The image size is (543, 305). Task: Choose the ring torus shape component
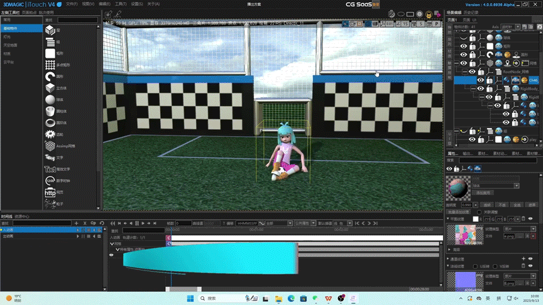(x=50, y=123)
